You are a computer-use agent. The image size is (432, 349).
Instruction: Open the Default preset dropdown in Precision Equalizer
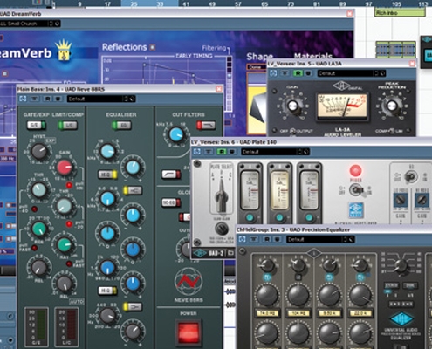tap(314, 239)
